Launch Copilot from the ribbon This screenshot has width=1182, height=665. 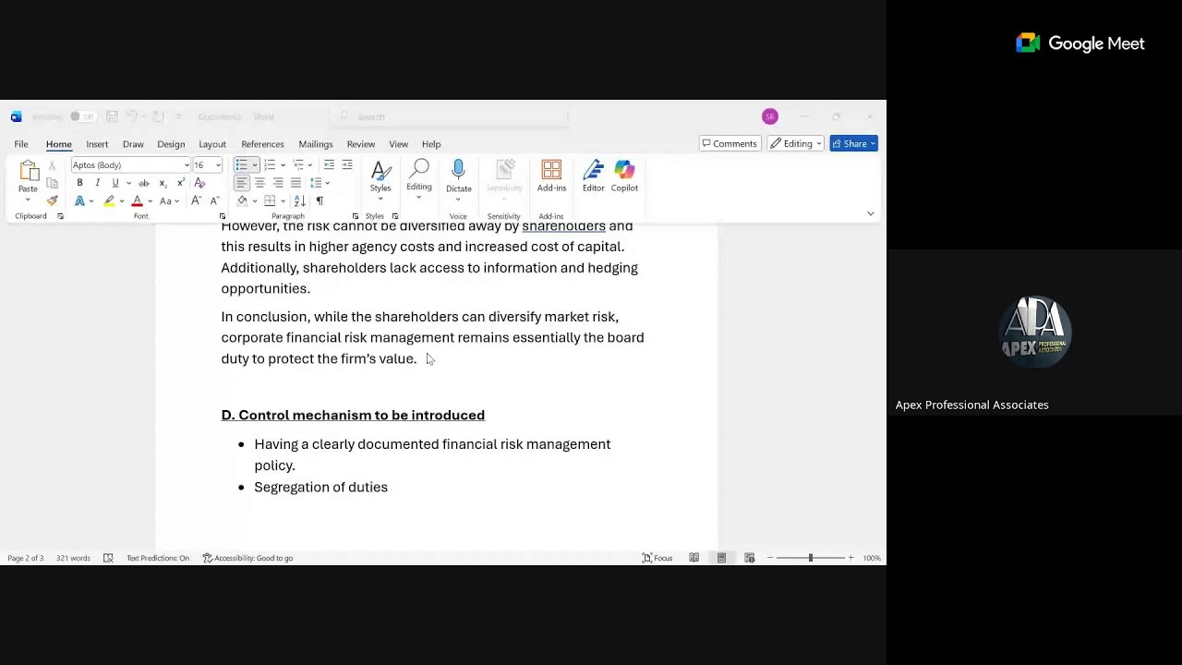(624, 176)
